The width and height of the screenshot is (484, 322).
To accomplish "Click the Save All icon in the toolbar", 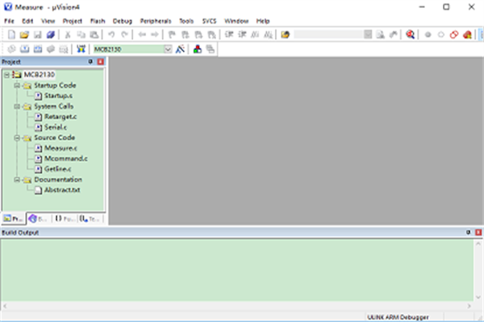I will [x=51, y=35].
